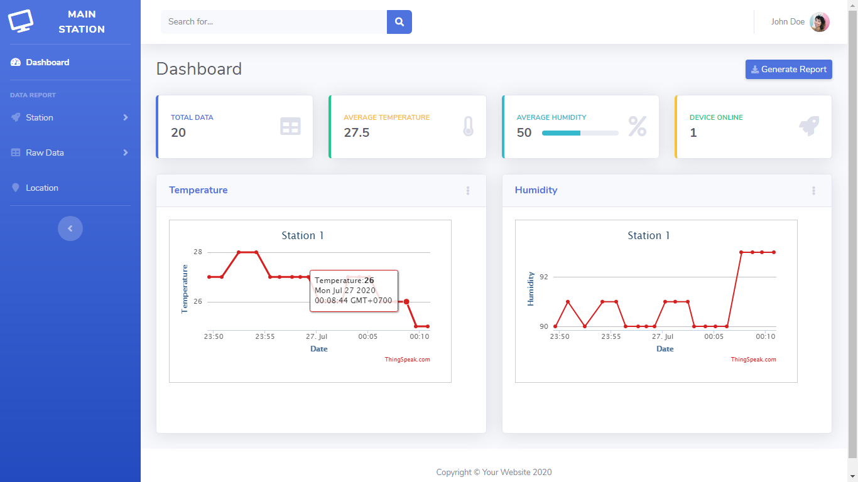Click John Doe's profile avatar
The height and width of the screenshot is (482, 858).
819,22
